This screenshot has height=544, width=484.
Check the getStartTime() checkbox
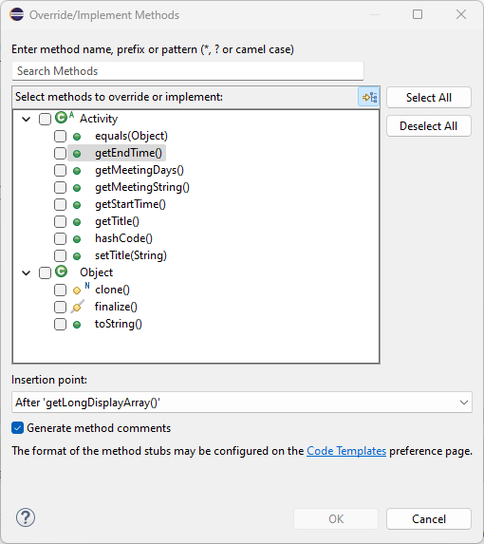click(60, 204)
